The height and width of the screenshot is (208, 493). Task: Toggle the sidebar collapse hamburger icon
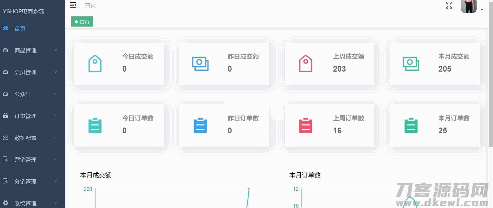[73, 5]
